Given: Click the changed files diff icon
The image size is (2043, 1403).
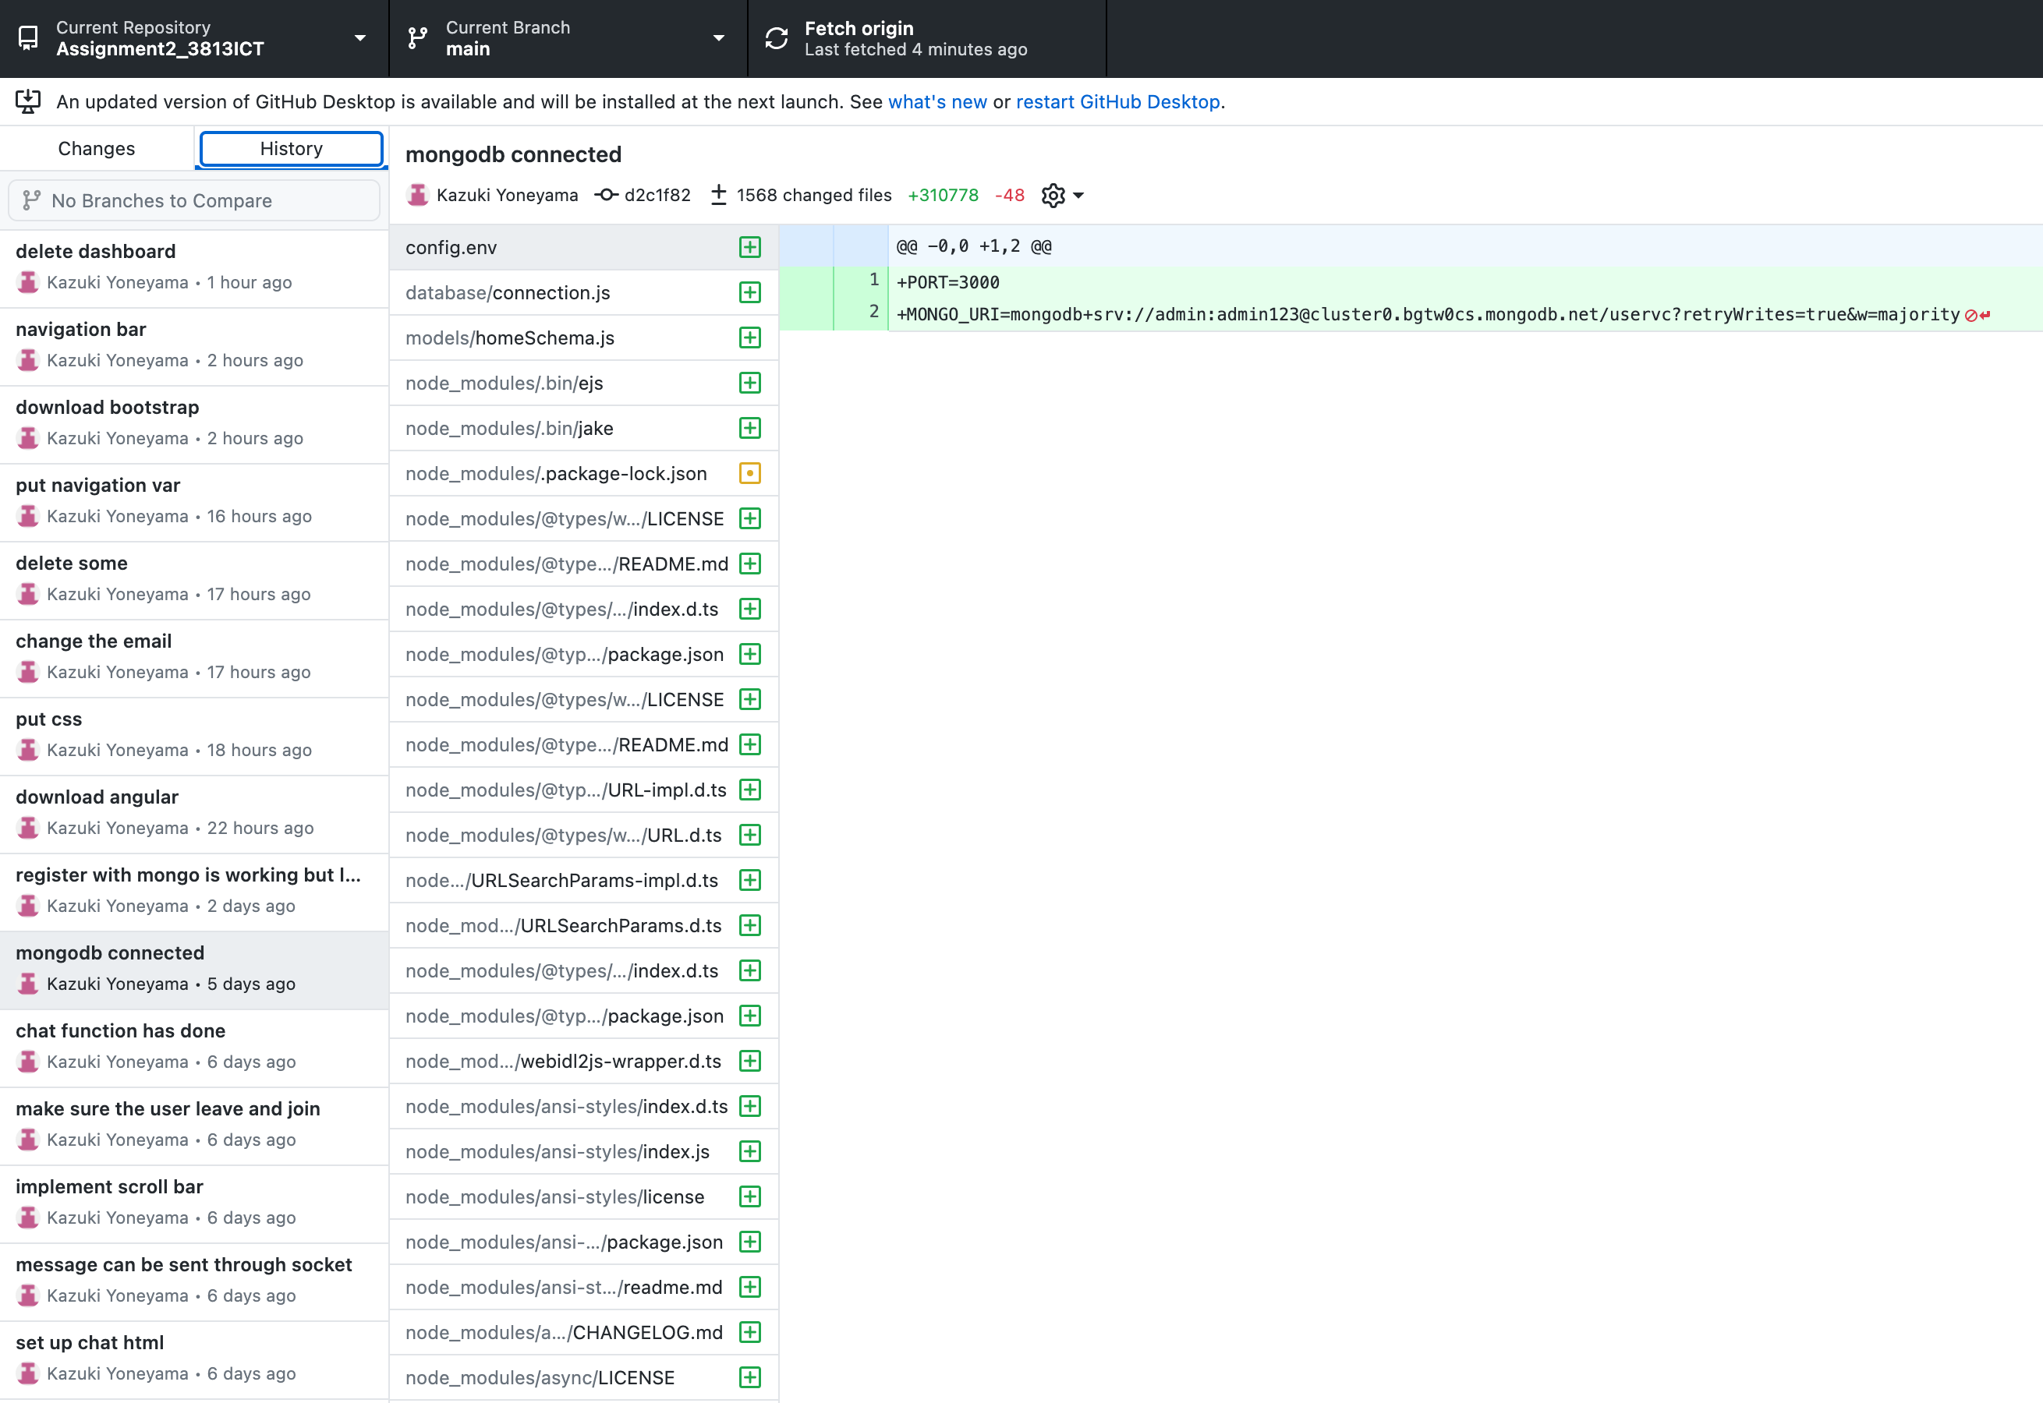Looking at the screenshot, I should 718,195.
